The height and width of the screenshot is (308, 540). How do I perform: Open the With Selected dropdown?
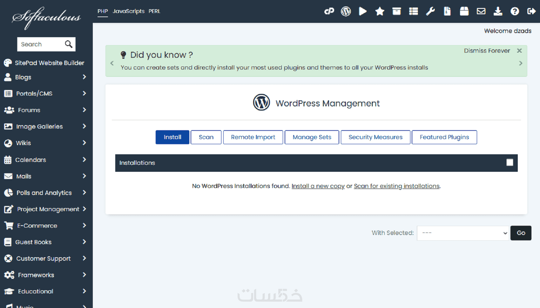point(463,233)
